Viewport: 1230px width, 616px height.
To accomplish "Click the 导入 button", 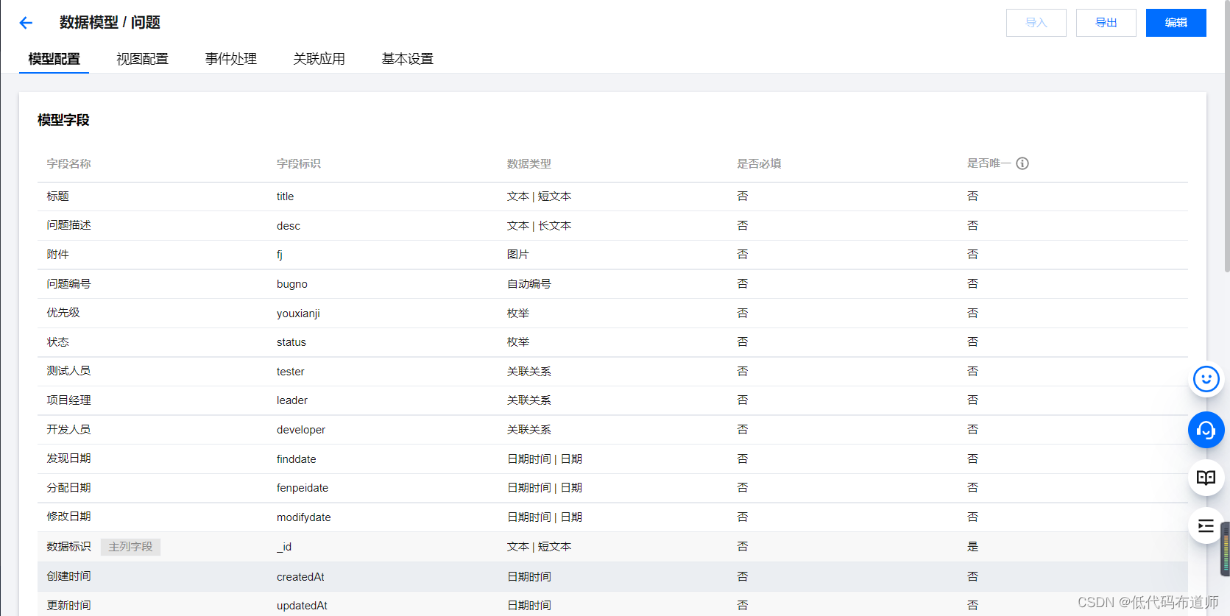I will 1036,23.
